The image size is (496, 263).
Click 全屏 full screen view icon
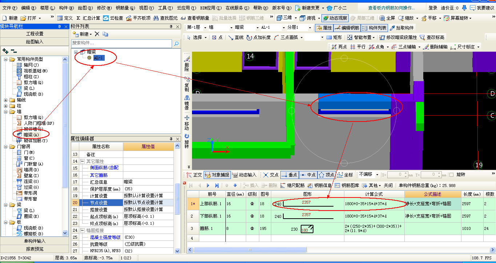387,18
